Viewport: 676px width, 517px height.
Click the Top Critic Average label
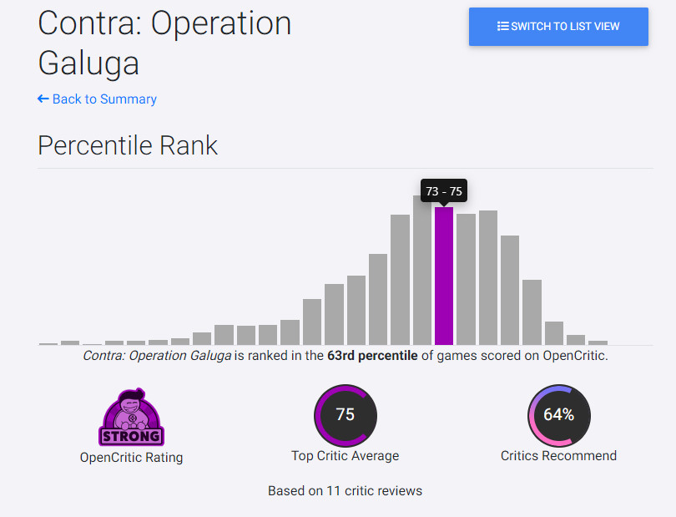[x=346, y=456]
